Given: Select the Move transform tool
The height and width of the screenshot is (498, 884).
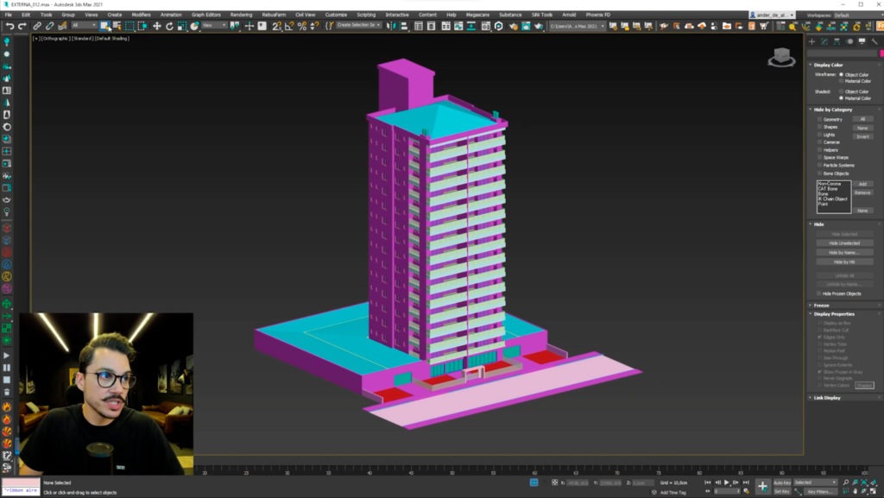Looking at the screenshot, I should (x=156, y=26).
